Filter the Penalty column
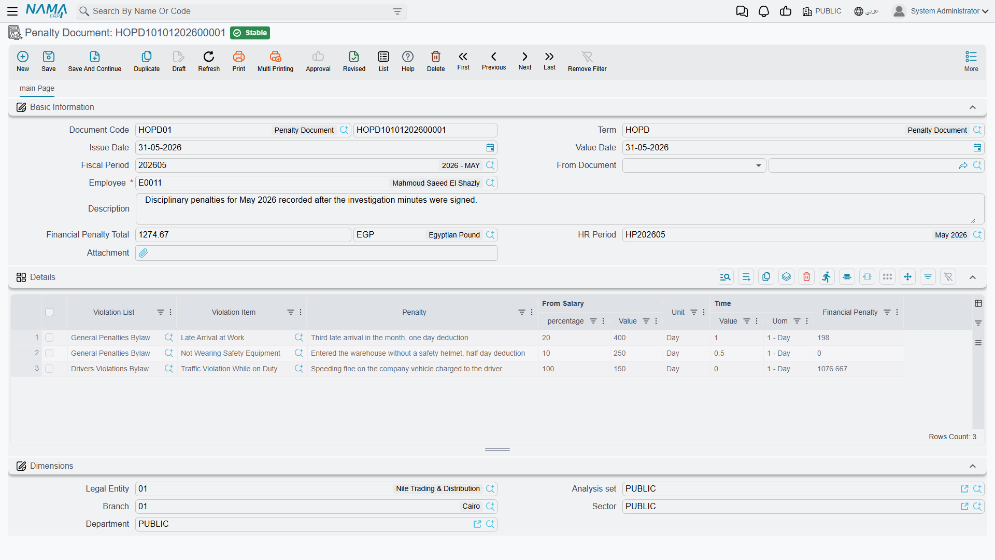Screen dimensions: 995x560 [521, 312]
